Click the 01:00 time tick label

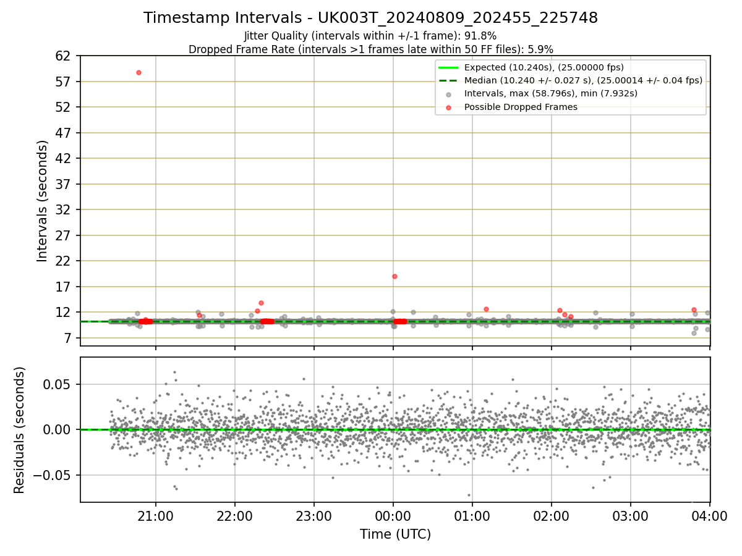click(472, 515)
